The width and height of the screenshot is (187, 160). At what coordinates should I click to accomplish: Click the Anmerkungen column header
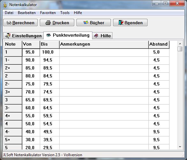click(104, 45)
